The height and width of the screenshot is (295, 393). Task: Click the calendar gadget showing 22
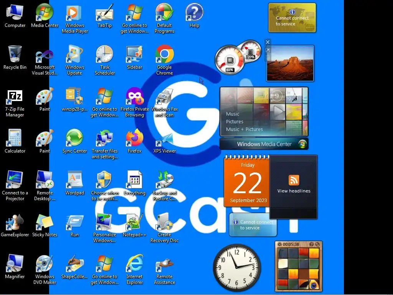click(x=247, y=181)
